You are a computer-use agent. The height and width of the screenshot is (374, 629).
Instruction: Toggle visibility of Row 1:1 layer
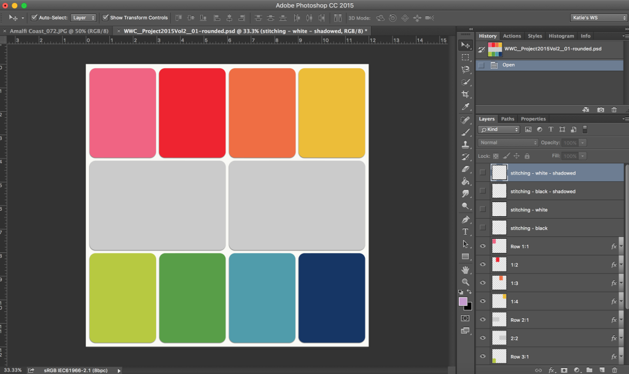pos(483,246)
